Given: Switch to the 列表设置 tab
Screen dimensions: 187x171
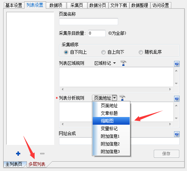Looking at the screenshot, I should (35, 5).
